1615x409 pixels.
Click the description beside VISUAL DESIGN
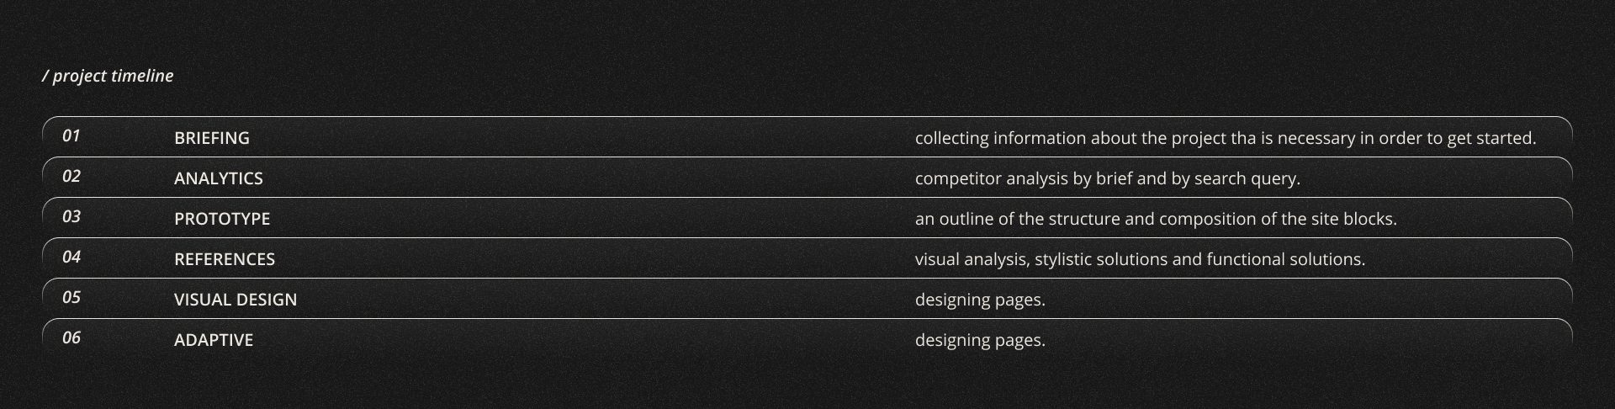point(980,300)
